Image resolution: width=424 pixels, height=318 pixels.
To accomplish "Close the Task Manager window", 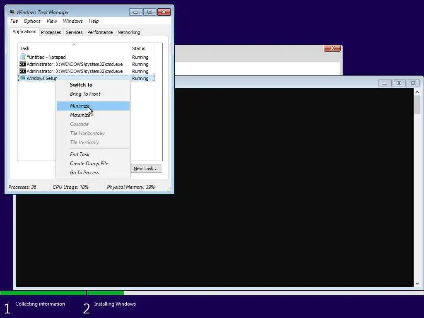I will click(164, 12).
